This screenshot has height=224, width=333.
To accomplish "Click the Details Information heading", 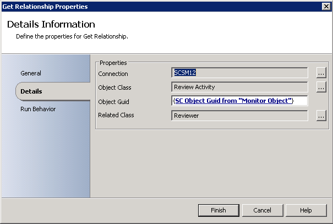I will click(x=51, y=24).
